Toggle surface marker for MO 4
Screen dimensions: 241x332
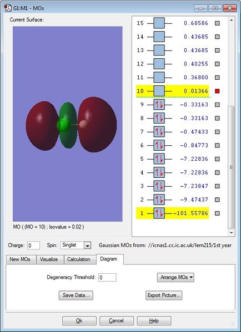(x=217, y=172)
